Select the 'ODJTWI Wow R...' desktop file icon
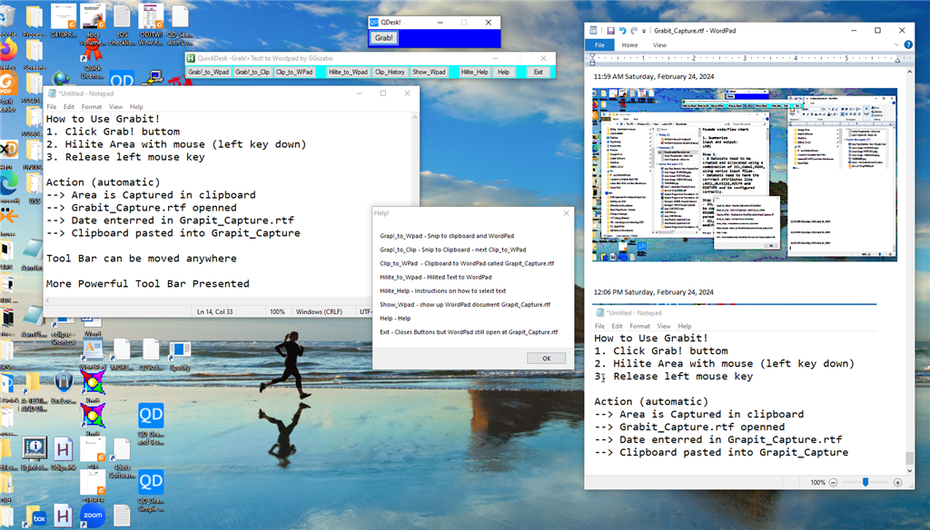Image resolution: width=930 pixels, height=530 pixels. (x=151, y=25)
